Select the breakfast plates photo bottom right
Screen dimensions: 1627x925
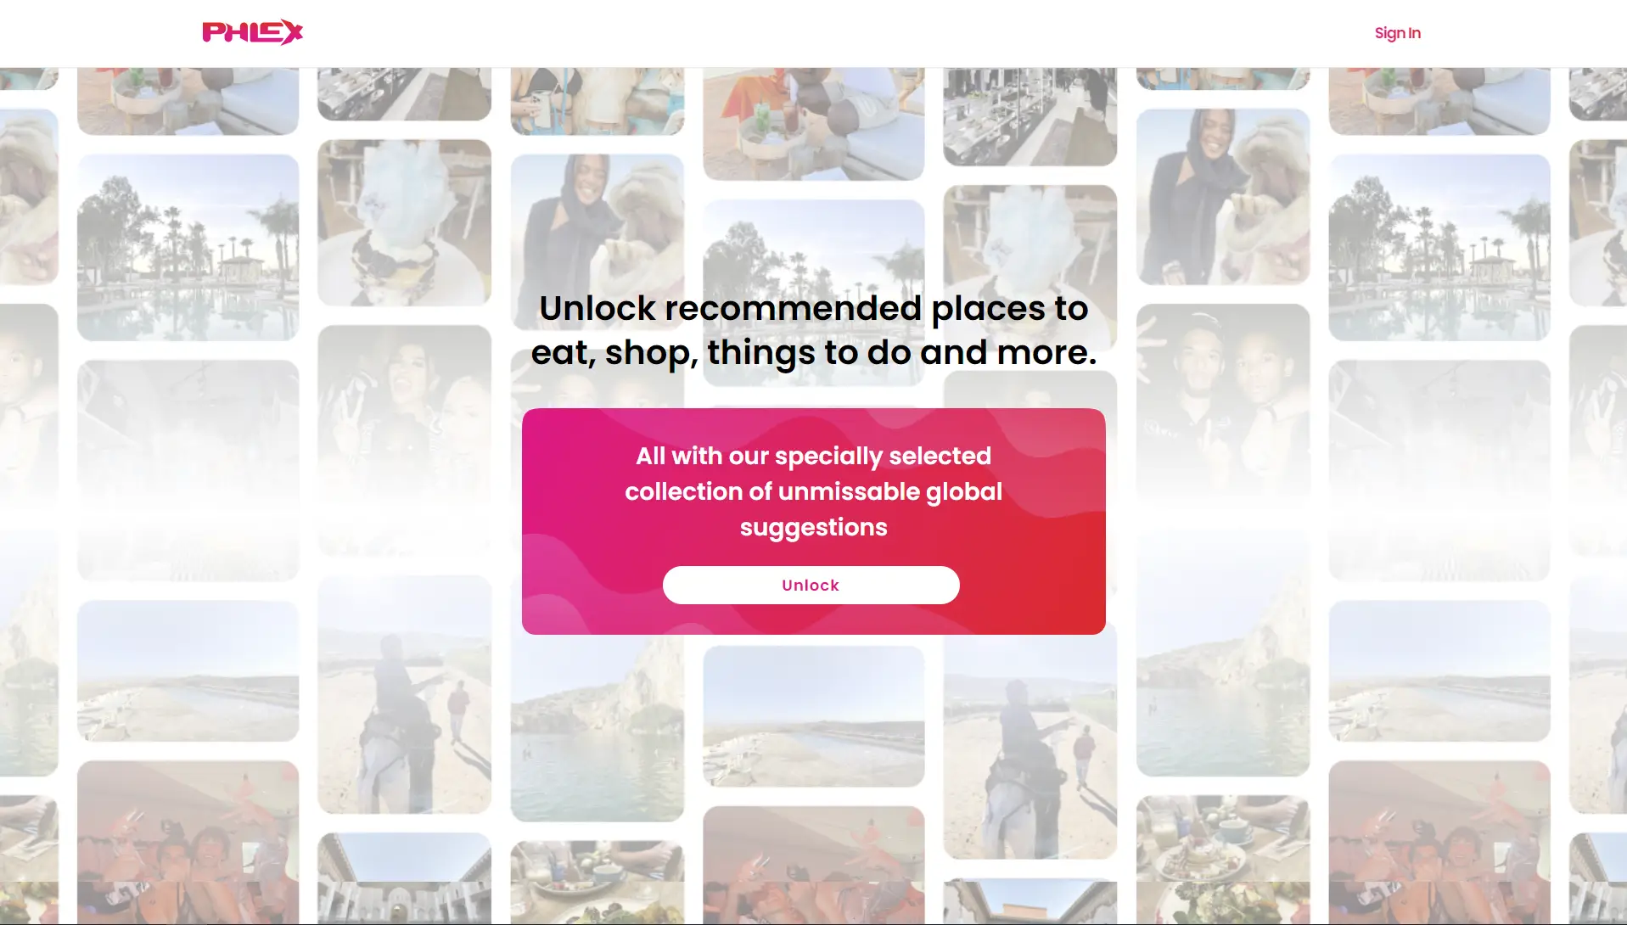point(1222,859)
